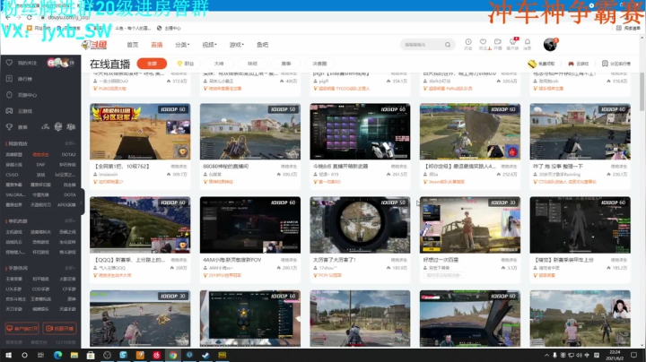646x362 pixels.
Task: Go to 直播 tab
Action: 156,45
